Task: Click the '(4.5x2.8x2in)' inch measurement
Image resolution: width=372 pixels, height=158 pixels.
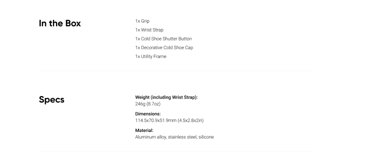Action: (x=191, y=120)
